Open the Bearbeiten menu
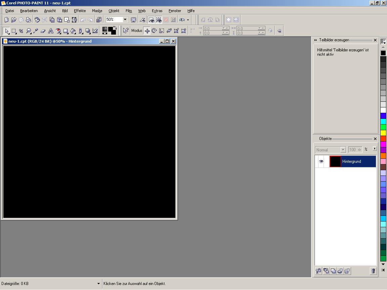The height and width of the screenshot is (290, 387). pyautogui.click(x=29, y=11)
